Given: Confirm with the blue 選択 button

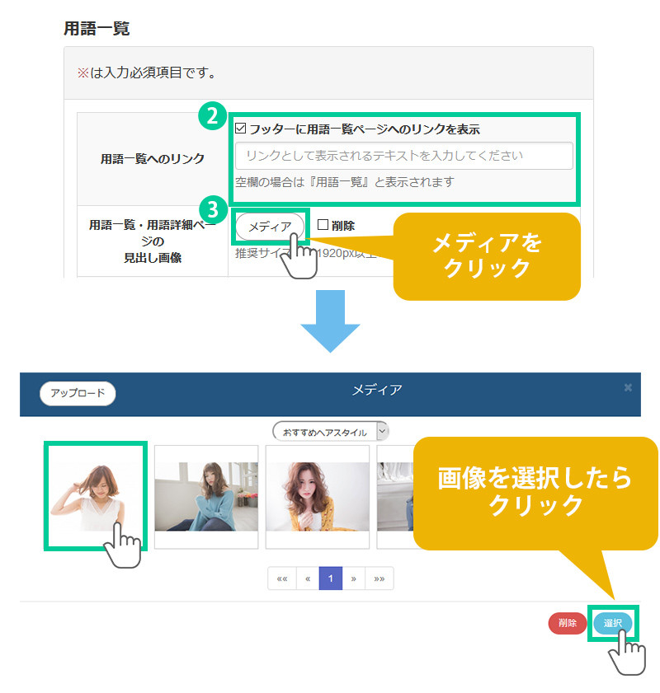Looking at the screenshot, I should point(612,623).
